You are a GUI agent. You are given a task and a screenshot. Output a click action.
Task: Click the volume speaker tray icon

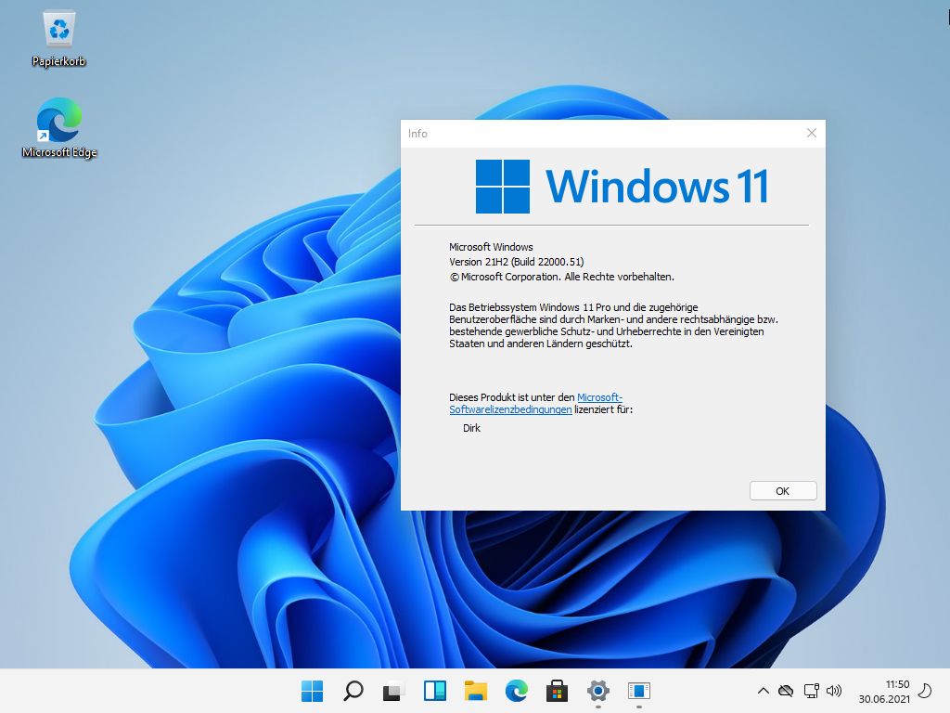833,691
